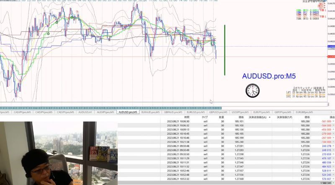The image size is (335, 185).
Task: Click the chart time scale bar
Action: [111, 108]
